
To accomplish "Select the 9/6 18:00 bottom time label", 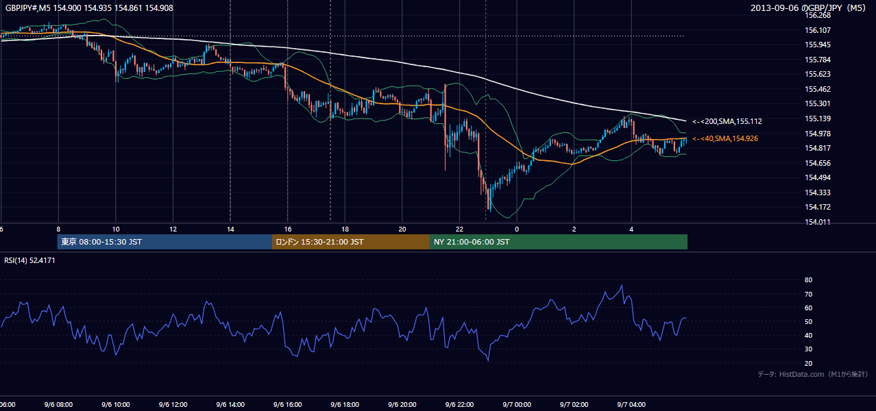I will click(345, 405).
